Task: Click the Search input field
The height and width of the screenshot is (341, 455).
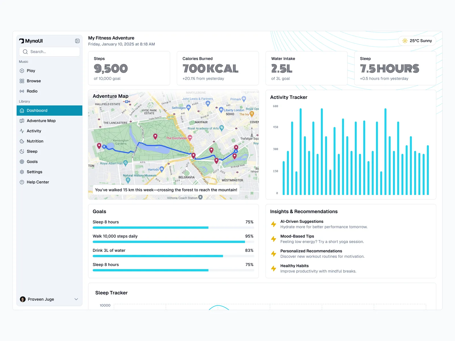Action: click(x=49, y=52)
